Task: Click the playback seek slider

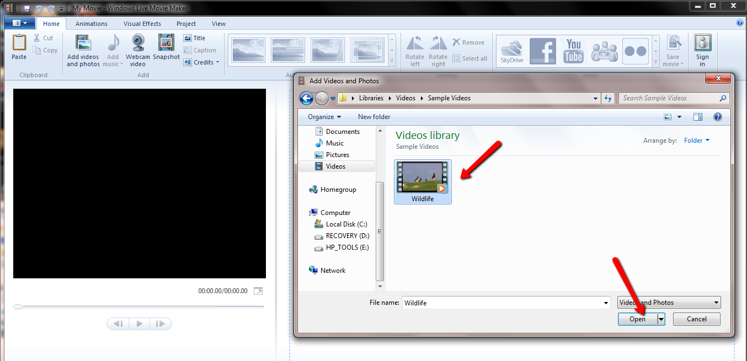Action: coord(138,306)
